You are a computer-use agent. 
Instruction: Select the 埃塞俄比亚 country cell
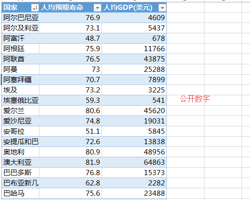20,100
